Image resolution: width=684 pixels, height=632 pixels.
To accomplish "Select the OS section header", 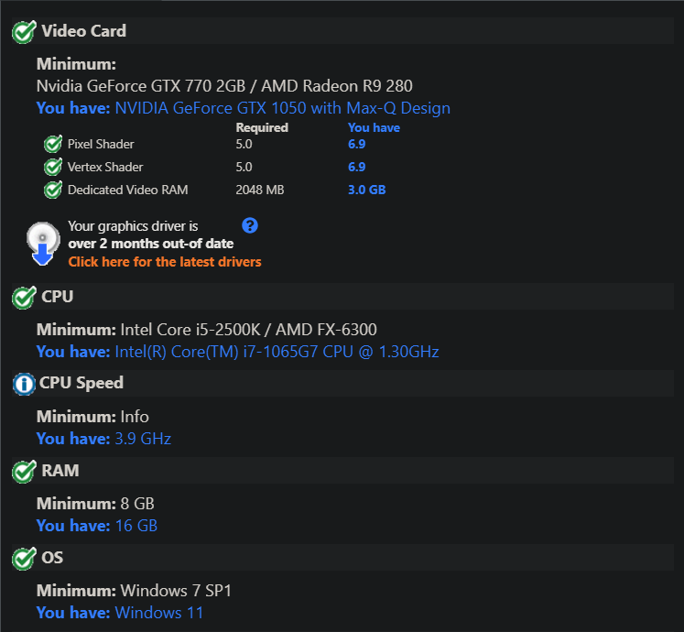I will click(x=342, y=557).
